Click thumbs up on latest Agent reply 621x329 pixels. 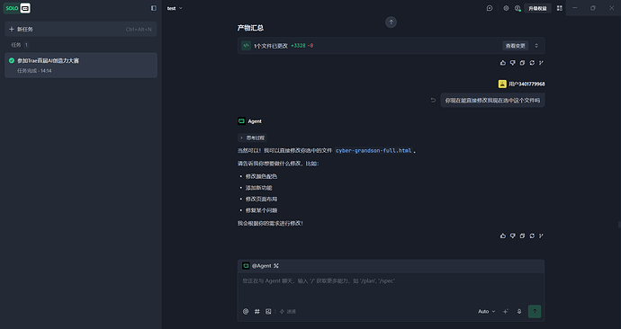[503, 236]
